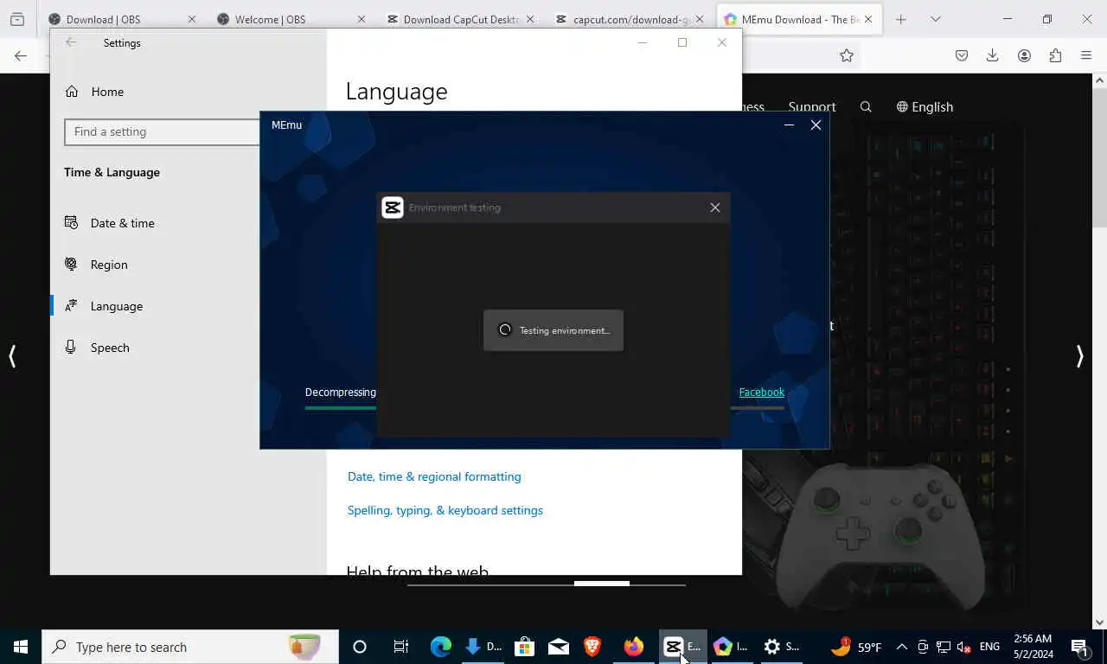Go back in the browser

pyautogui.click(x=21, y=55)
